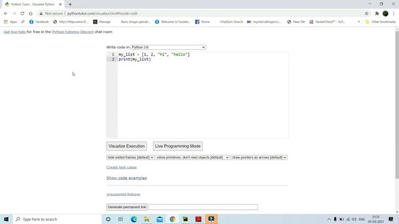Click the Visualize Execution button
The image size is (399, 224).
pyautogui.click(x=127, y=146)
